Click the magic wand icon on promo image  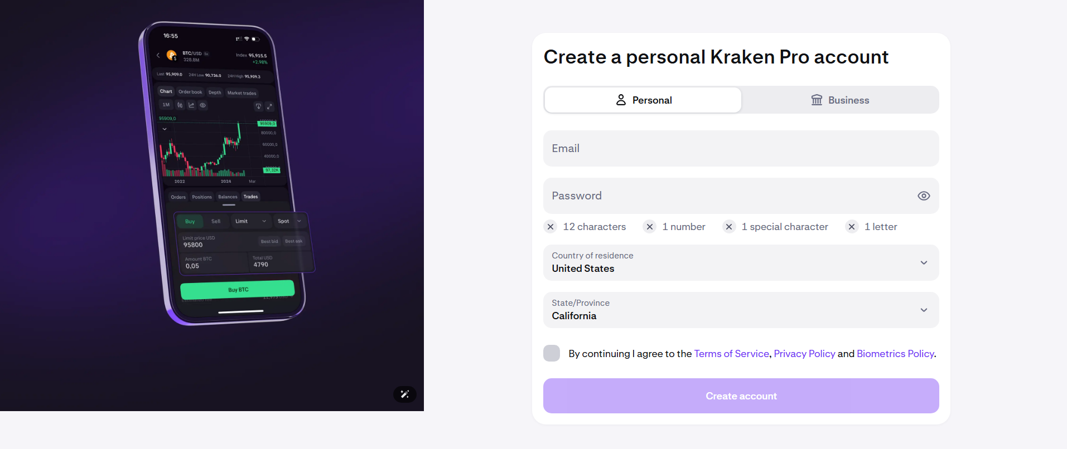tap(405, 394)
